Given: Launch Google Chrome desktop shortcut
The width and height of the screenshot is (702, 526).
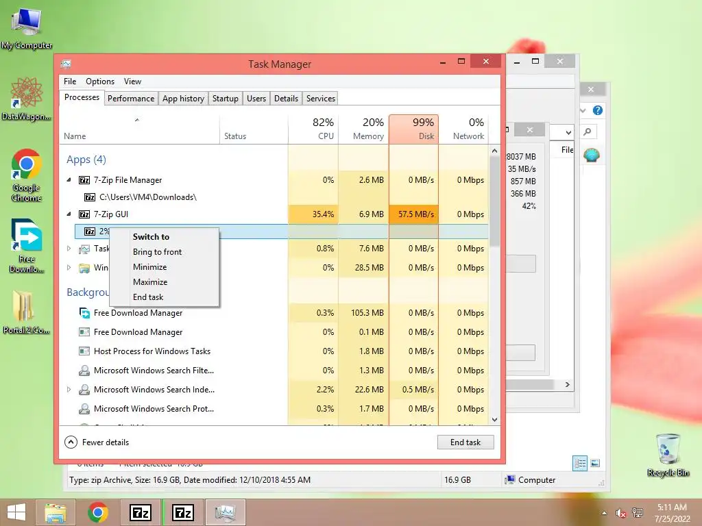Looking at the screenshot, I should point(27,175).
